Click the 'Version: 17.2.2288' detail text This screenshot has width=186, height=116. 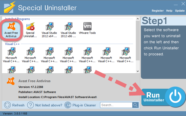tap(31, 87)
